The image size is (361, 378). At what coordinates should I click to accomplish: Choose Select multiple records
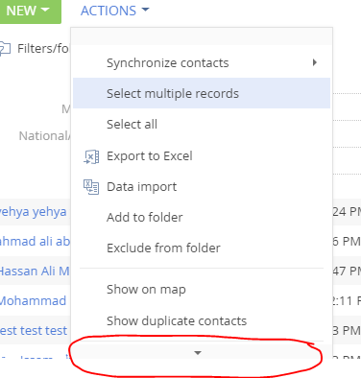click(202, 93)
